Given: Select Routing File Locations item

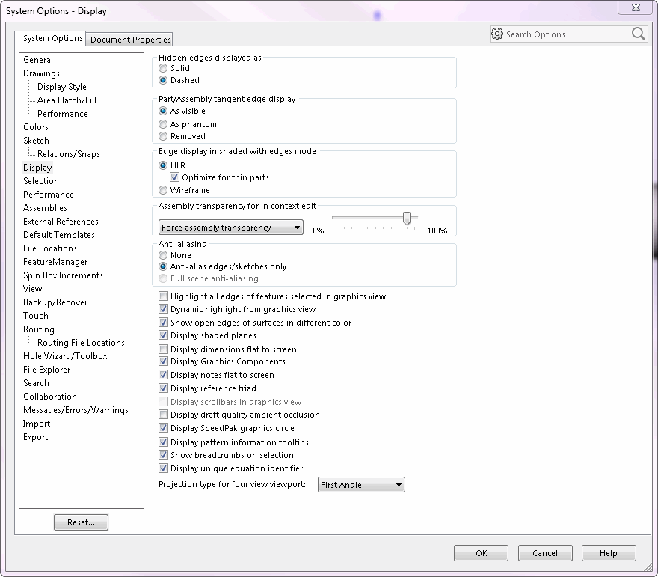Looking at the screenshot, I should pos(81,342).
